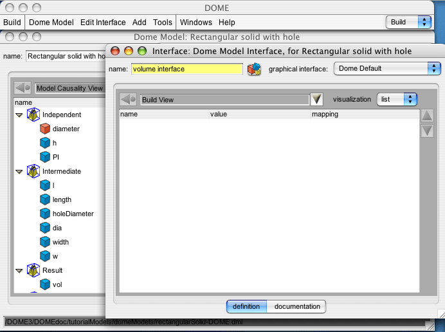Click the Model Causality View field
Viewport: 445px width, 332px height.
[70, 88]
